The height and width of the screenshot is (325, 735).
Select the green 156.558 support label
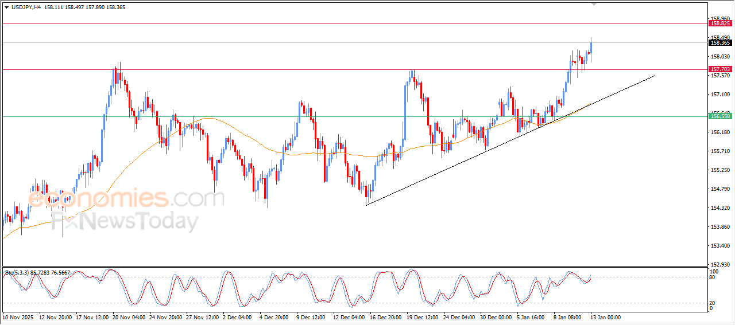[720, 116]
